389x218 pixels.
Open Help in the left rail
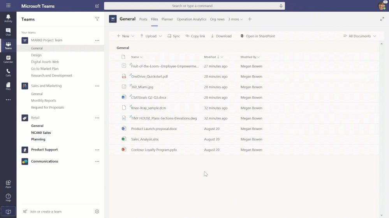pos(8,198)
